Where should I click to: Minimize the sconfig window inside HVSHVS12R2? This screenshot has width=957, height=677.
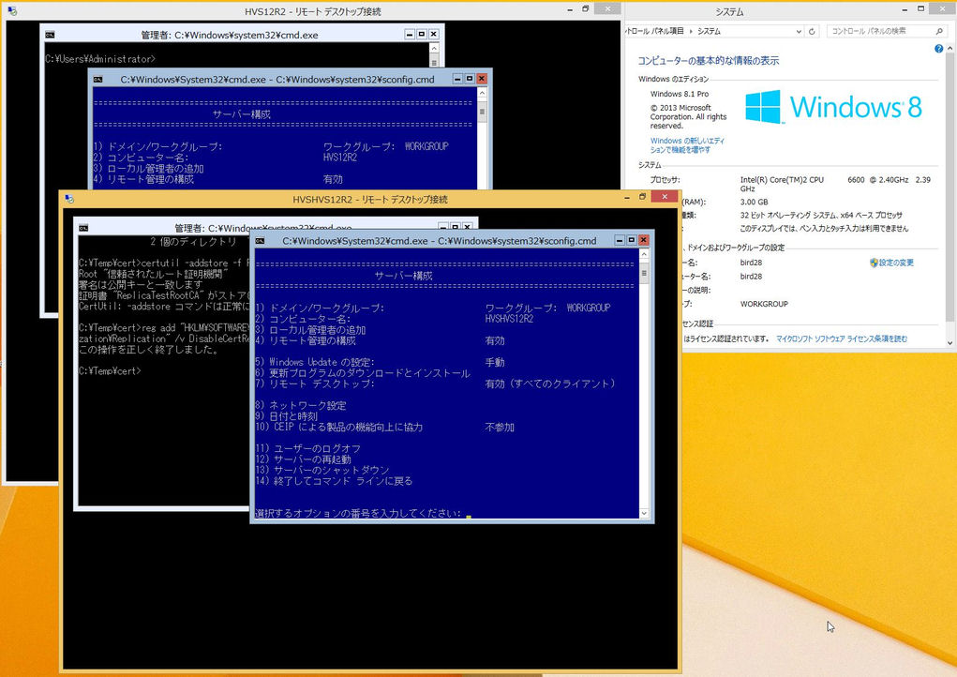point(620,241)
